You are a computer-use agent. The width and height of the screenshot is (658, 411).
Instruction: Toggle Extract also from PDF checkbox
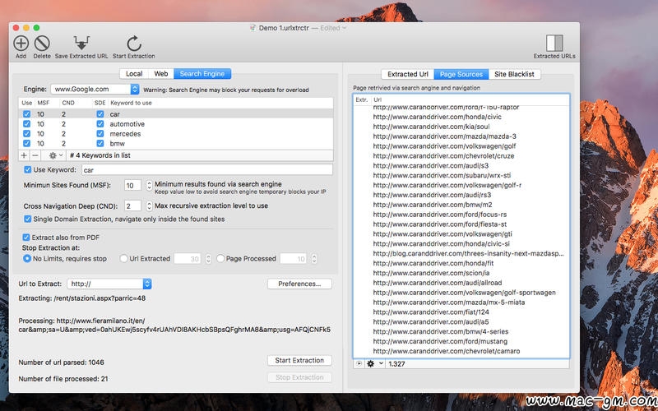26,238
